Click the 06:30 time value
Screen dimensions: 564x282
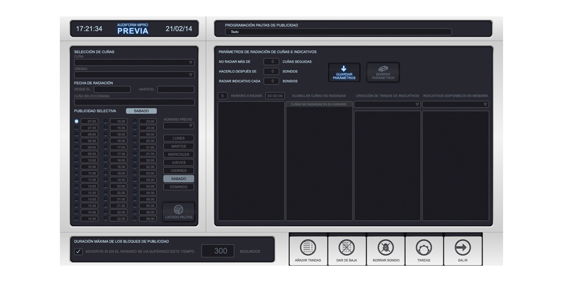[x=148, y=218]
